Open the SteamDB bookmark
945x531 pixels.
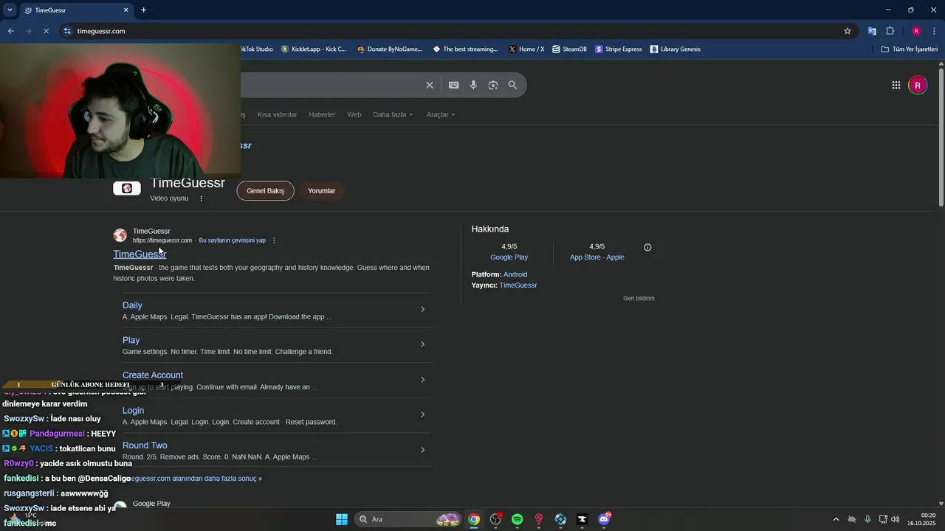[569, 49]
